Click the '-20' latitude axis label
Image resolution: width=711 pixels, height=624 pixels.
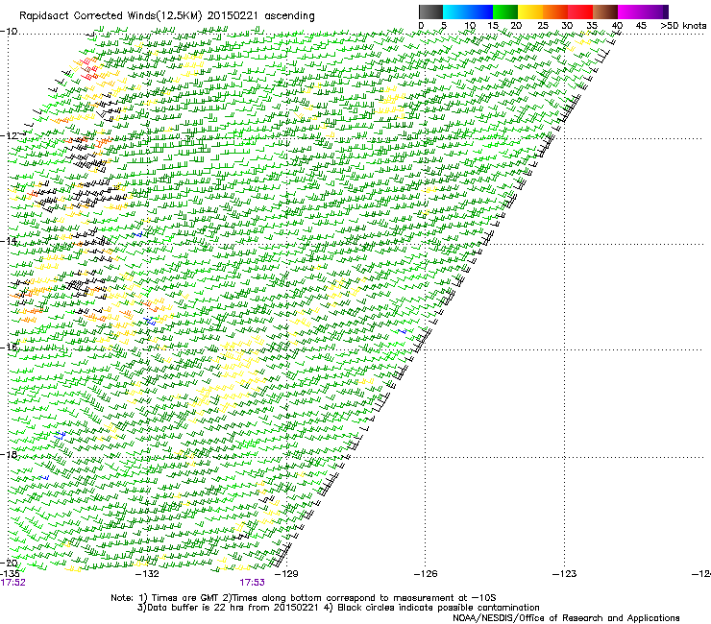click(9, 563)
